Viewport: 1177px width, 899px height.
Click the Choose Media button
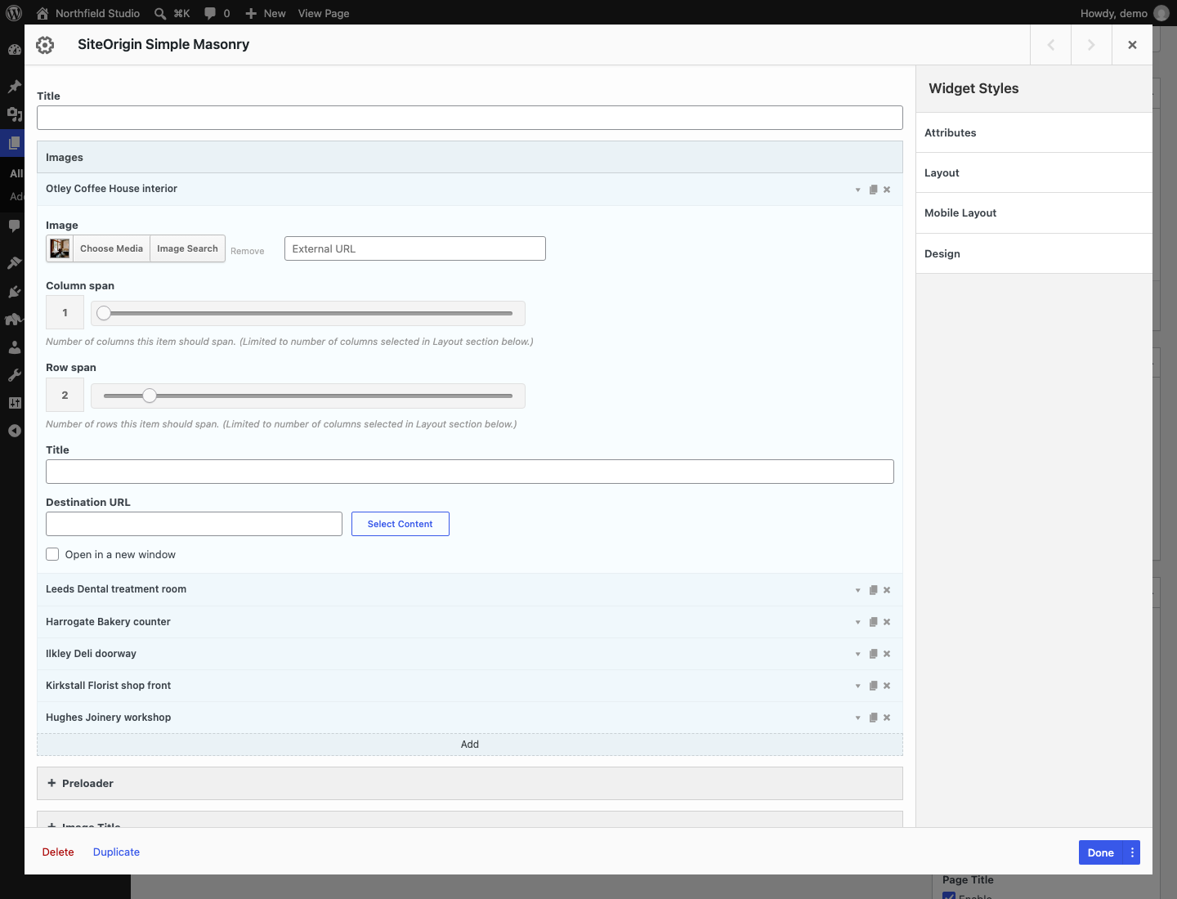click(111, 248)
